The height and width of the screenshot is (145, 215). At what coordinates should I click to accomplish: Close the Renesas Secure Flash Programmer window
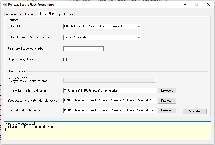click(x=208, y=4)
